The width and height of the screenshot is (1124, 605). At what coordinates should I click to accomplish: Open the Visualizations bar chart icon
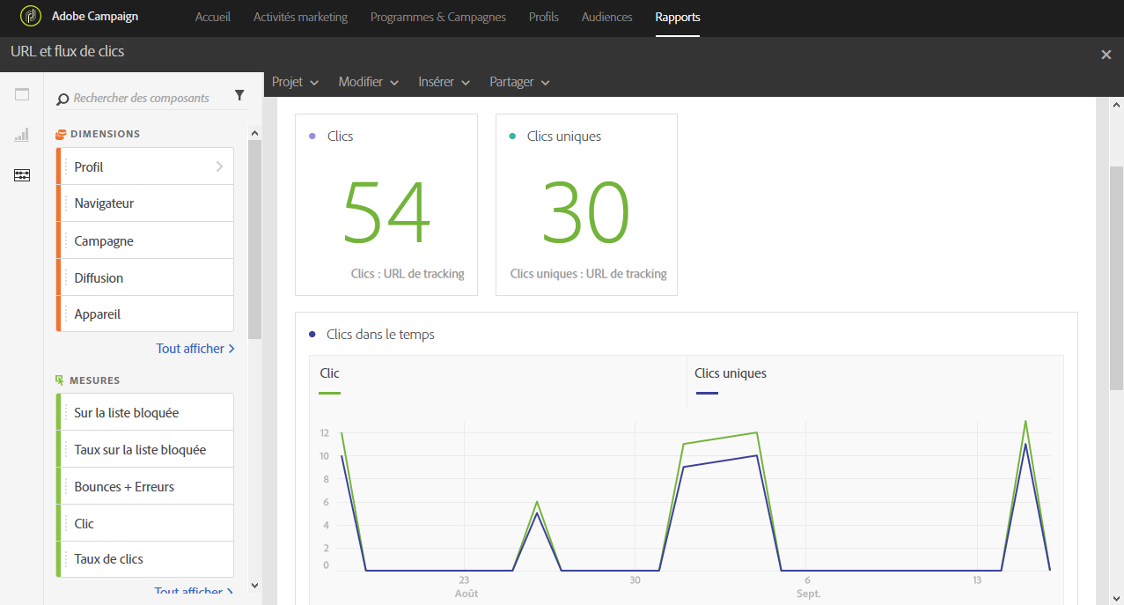click(22, 136)
